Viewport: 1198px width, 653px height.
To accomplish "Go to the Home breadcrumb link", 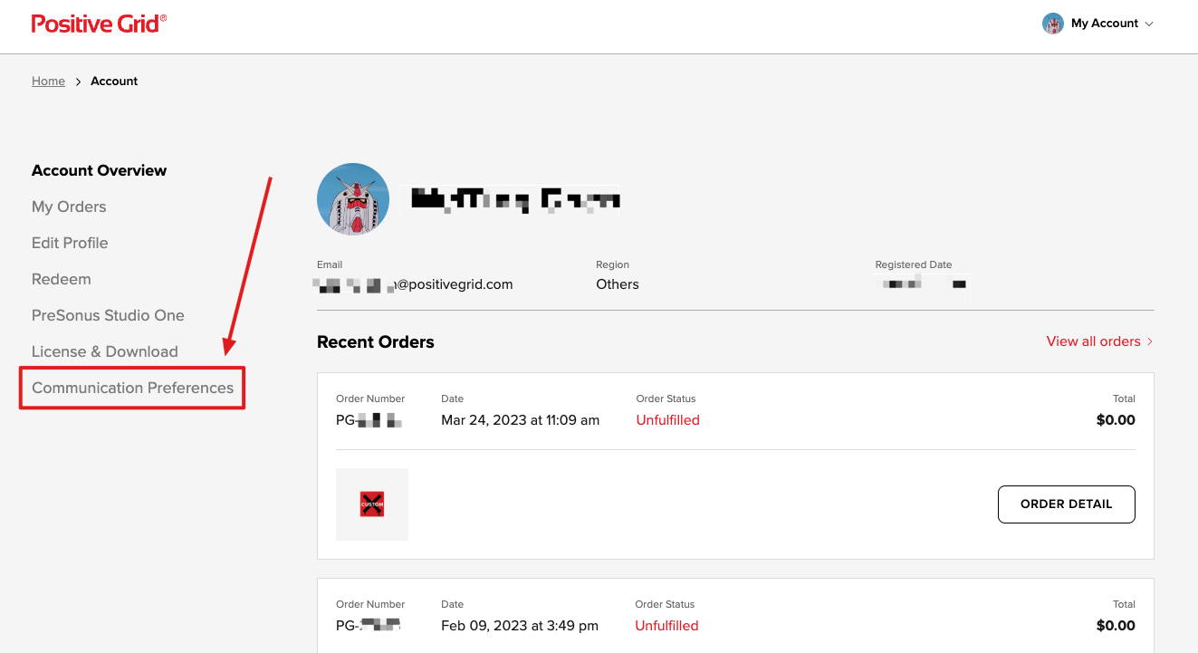I will 48,81.
